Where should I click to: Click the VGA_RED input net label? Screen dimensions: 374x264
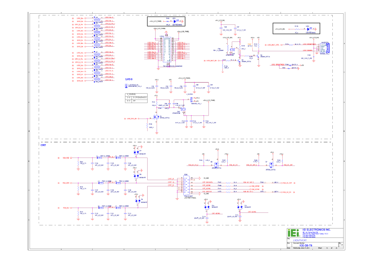(66, 158)
